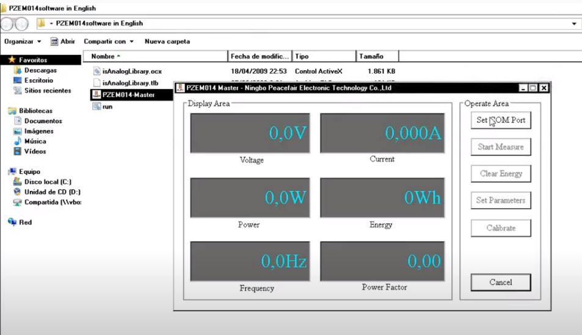Open Sitios recientes in Favoritos
Image resolution: width=582 pixels, height=335 pixels.
tap(47, 90)
